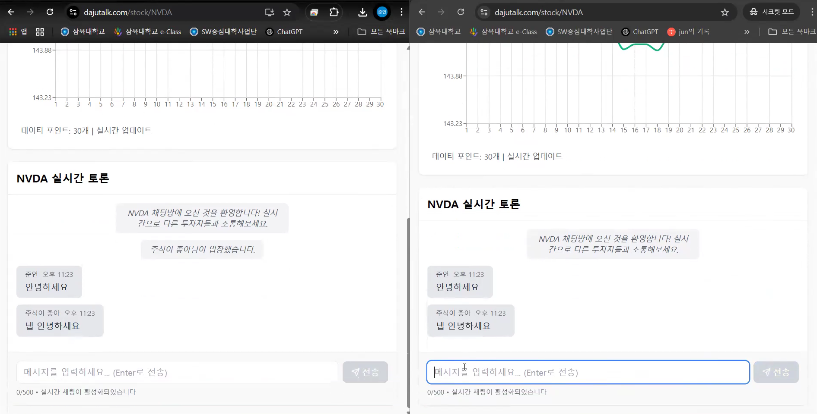Go forward in the incognito window
Image resolution: width=817 pixels, height=414 pixels.
coord(441,12)
